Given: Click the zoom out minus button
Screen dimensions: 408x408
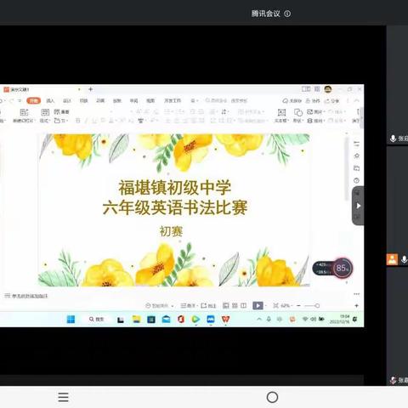Looking at the screenshot, I should pos(298,306).
